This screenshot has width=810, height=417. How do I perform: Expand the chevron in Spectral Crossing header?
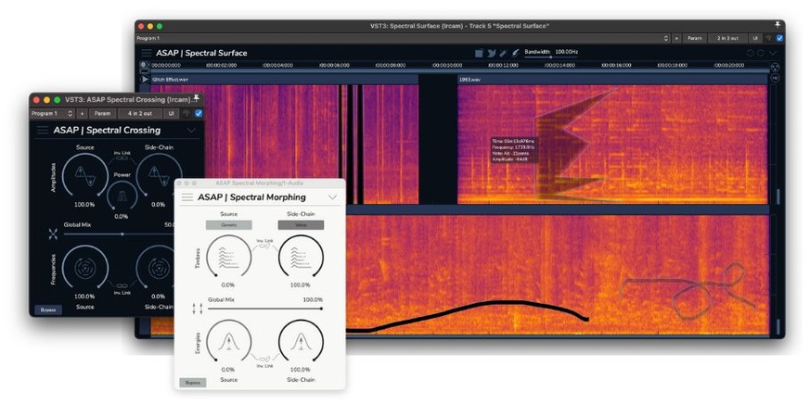point(192,131)
